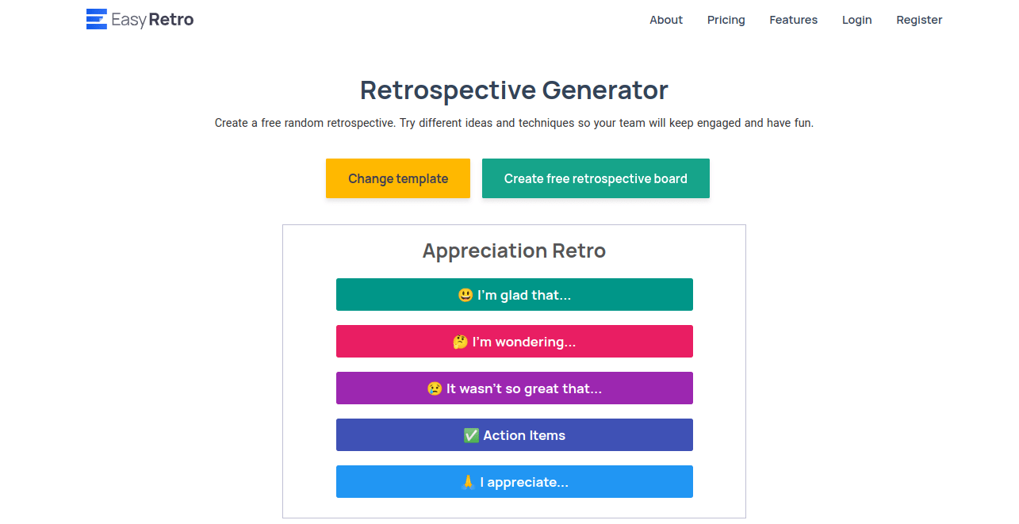The image size is (1019, 524).
Task: Click the "Action Items" column label
Action: pyautogui.click(x=524, y=435)
